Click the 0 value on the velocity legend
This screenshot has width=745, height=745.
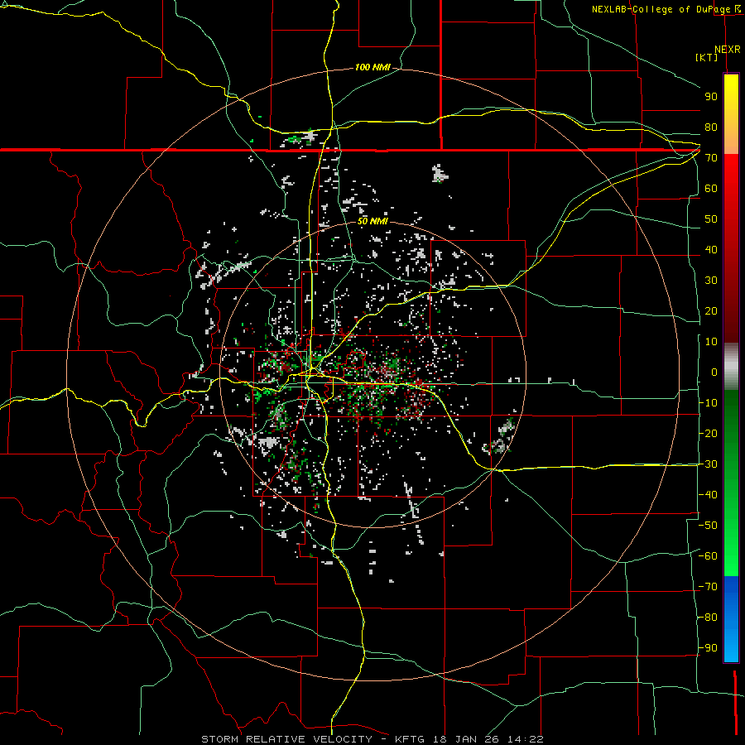(714, 372)
